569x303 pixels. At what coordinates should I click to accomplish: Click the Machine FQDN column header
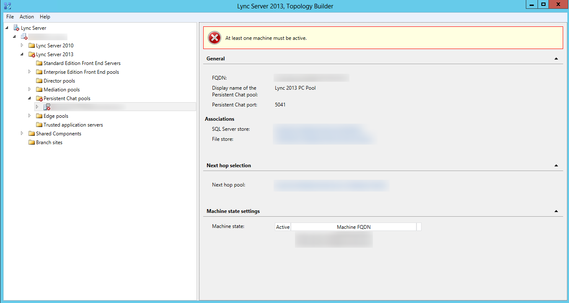354,227
